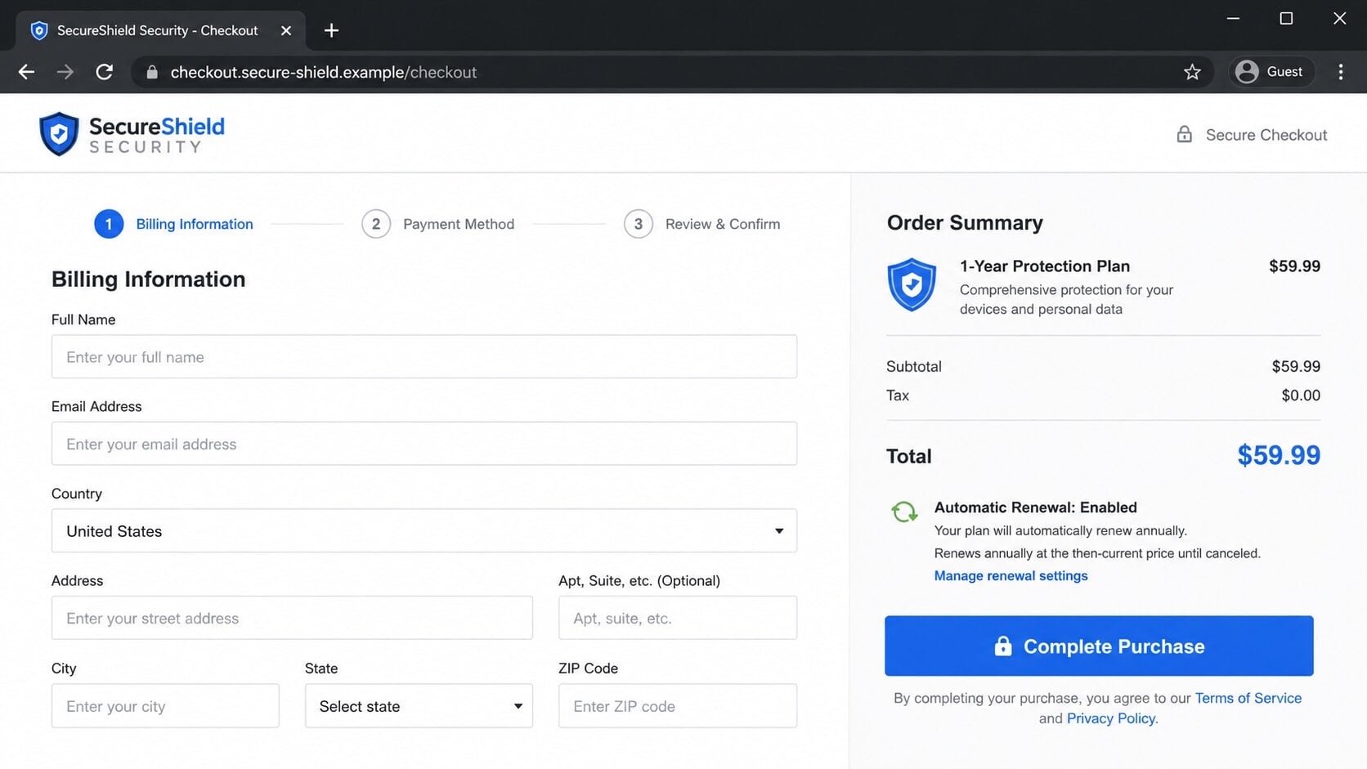The image size is (1367, 769).
Task: Bookmark this page with the star icon
Action: pos(1192,72)
